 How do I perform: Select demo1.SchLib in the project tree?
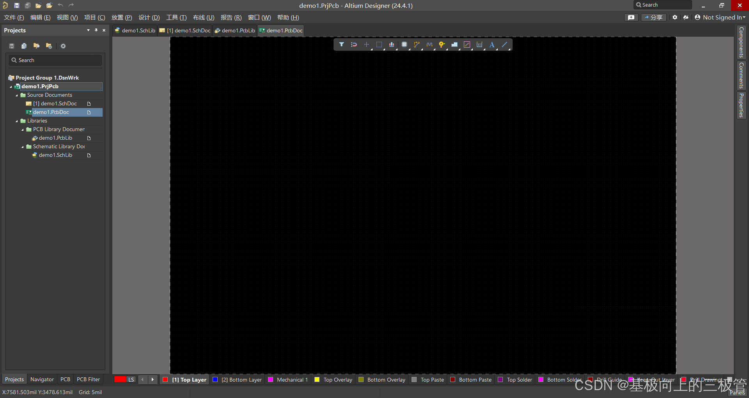(55, 155)
